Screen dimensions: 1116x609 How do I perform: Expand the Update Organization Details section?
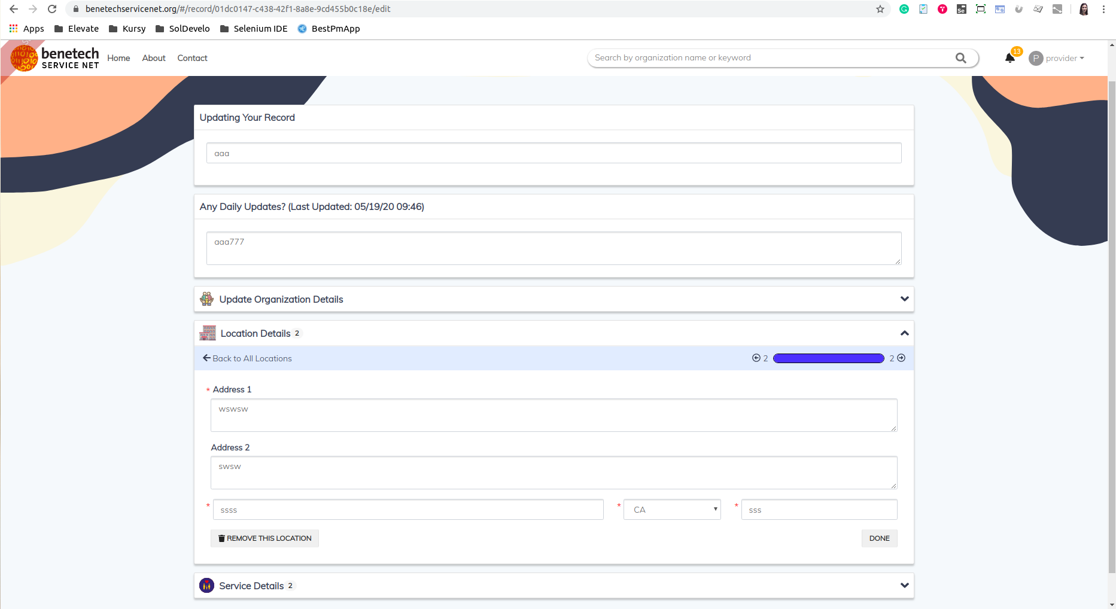(x=904, y=299)
